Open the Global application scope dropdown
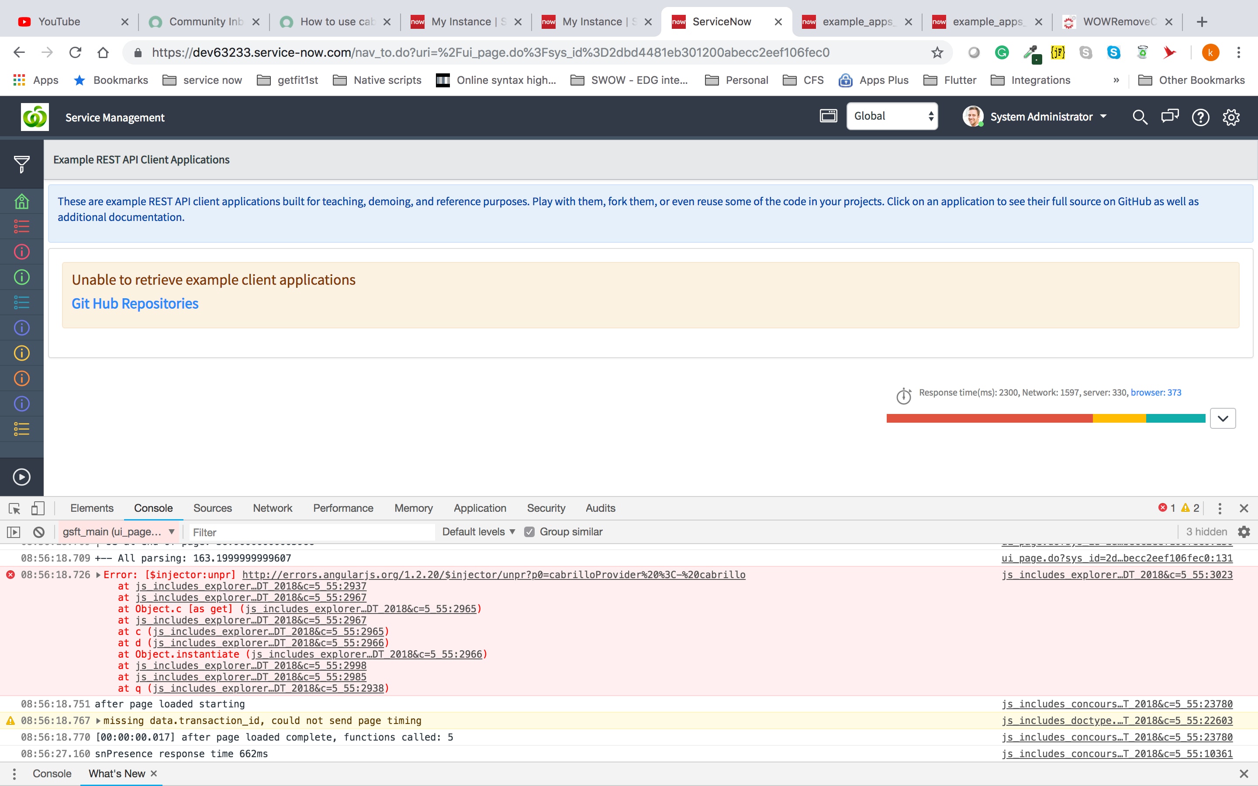Viewport: 1258px width, 786px height. [x=892, y=116]
